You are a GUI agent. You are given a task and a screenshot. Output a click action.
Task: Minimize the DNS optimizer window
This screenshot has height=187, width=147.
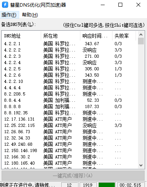point(103,5)
